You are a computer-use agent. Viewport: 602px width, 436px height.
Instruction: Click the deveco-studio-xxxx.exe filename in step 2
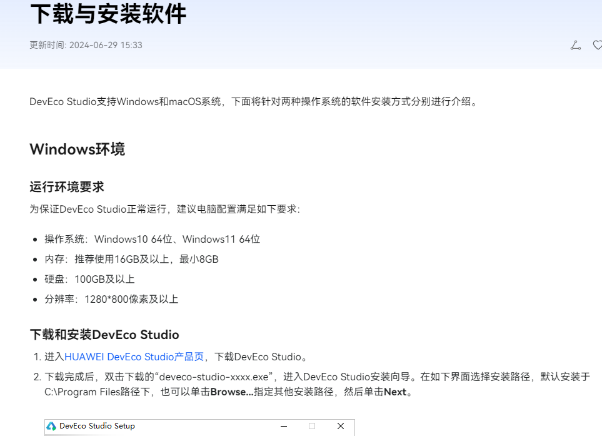pyautogui.click(x=213, y=377)
